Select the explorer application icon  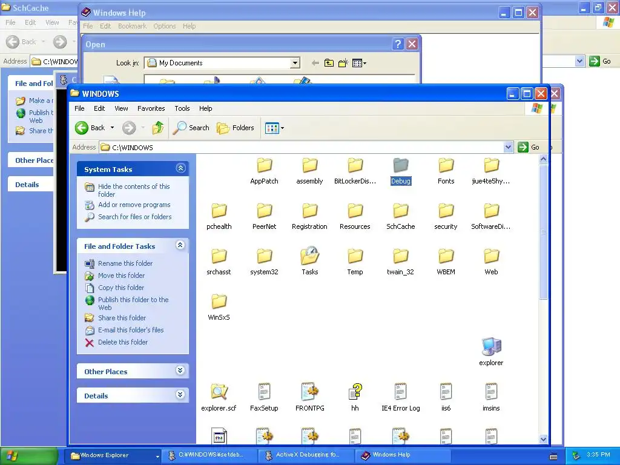pyautogui.click(x=492, y=347)
